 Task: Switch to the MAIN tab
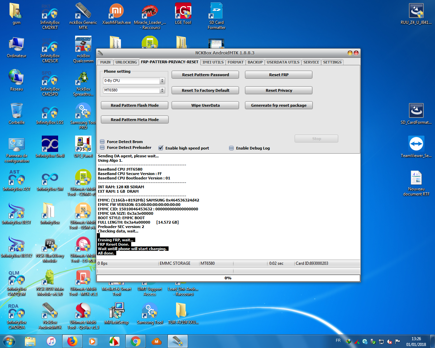105,62
